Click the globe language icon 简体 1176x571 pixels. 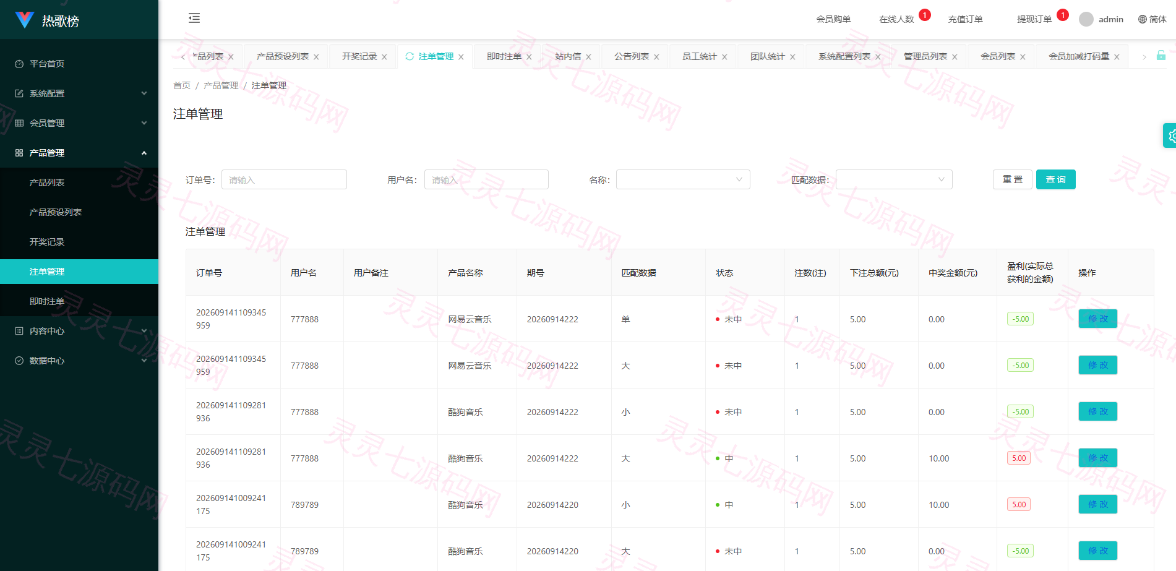coord(1152,19)
